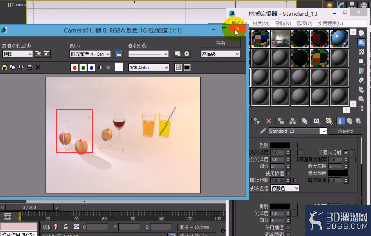Lock the viewport with padlock icon
The height and width of the screenshot is (236, 371).
pos(119,54)
